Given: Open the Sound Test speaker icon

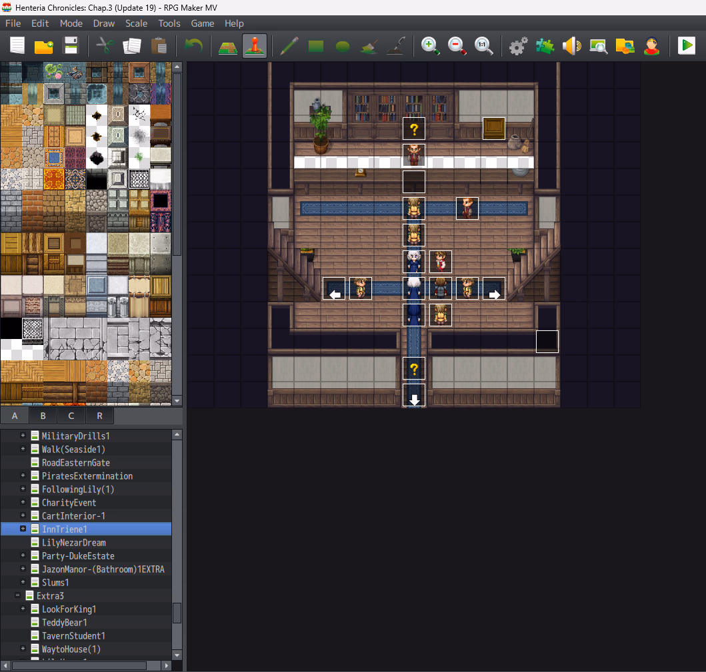Looking at the screenshot, I should [571, 46].
